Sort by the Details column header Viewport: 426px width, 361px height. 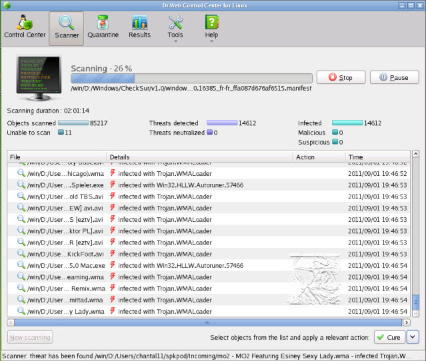pos(200,157)
